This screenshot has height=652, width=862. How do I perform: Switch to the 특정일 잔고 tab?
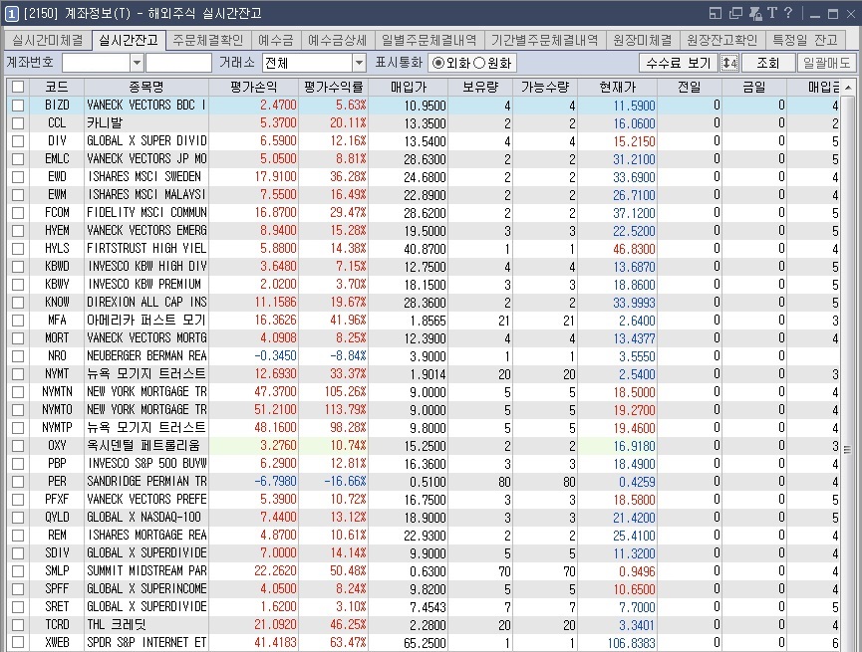805,40
